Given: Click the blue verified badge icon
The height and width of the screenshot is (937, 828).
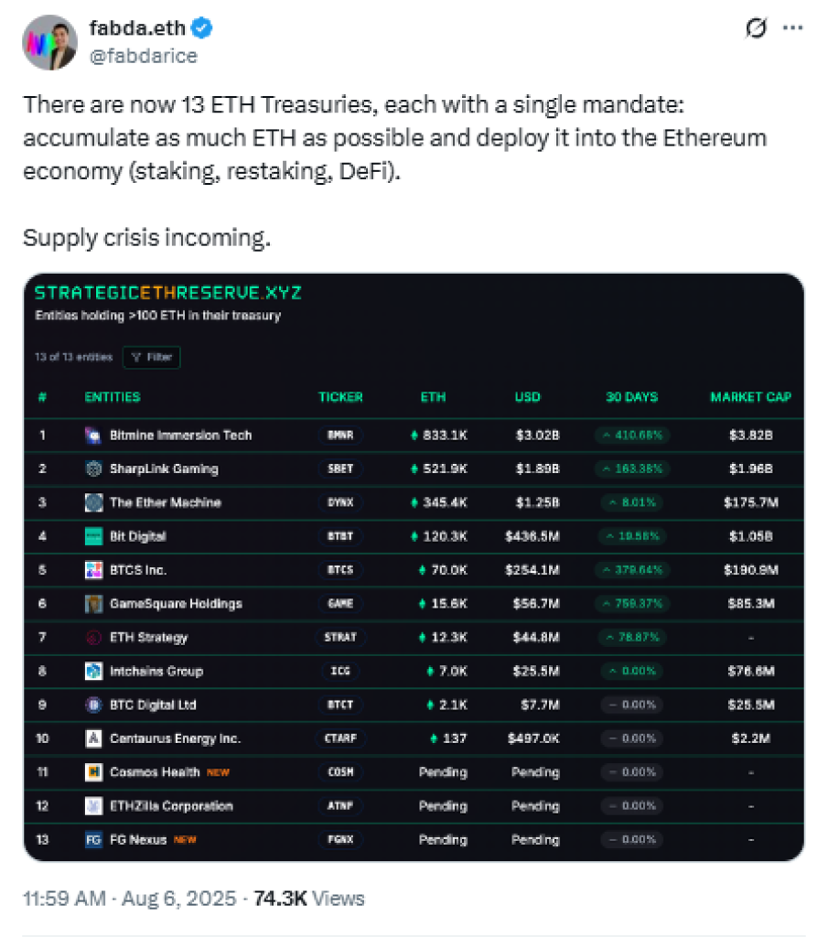Looking at the screenshot, I should [202, 29].
